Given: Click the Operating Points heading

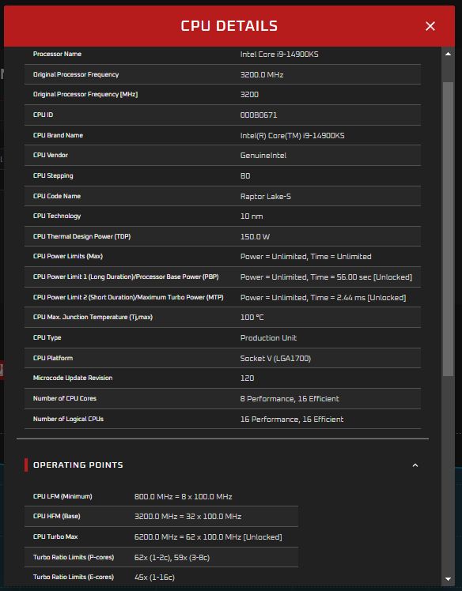Looking at the screenshot, I should [x=78, y=465].
